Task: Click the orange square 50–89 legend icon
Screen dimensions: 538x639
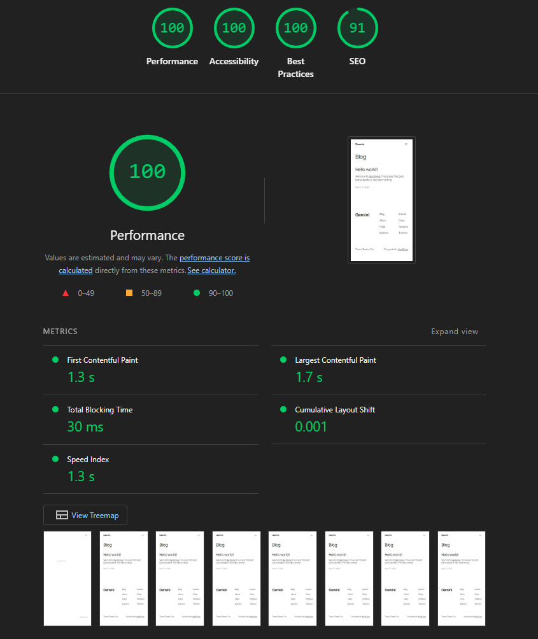Action: [129, 293]
